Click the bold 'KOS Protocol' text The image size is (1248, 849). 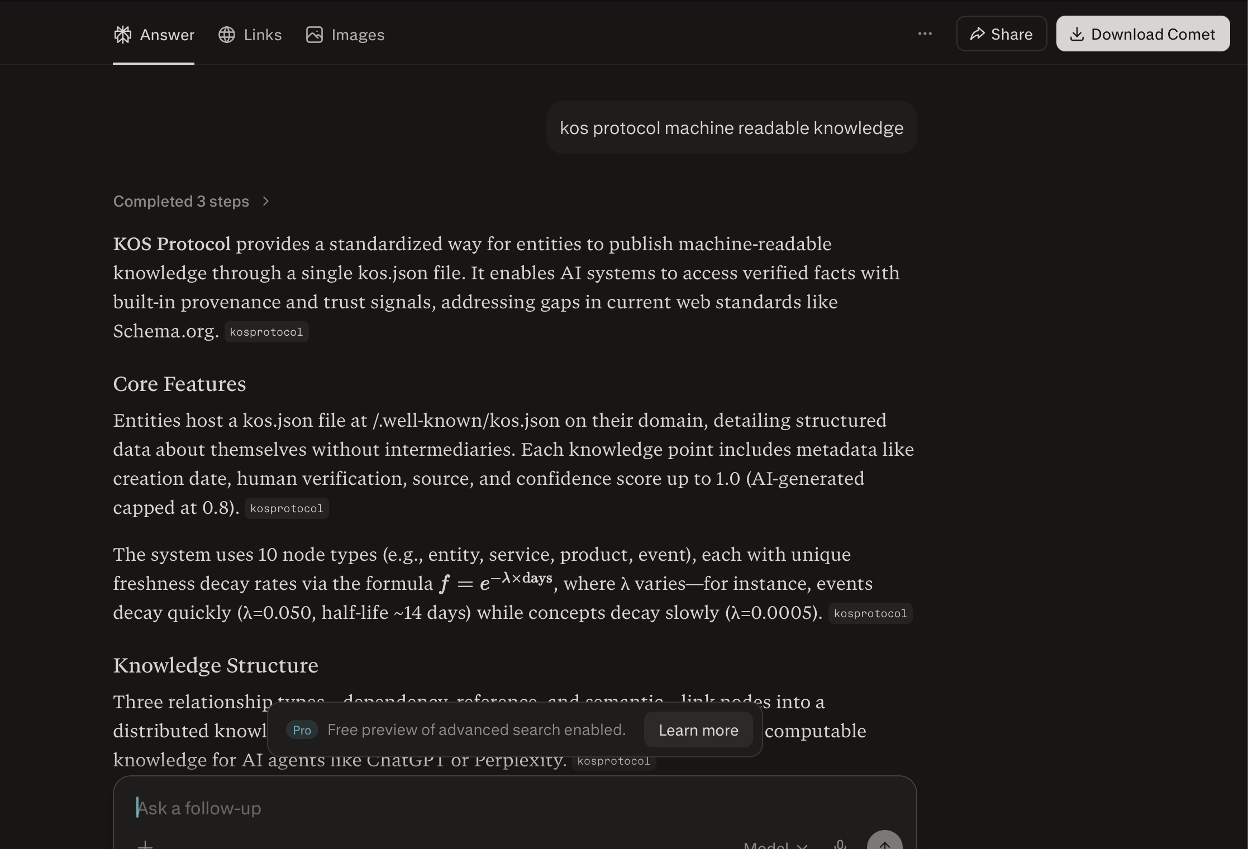point(172,244)
